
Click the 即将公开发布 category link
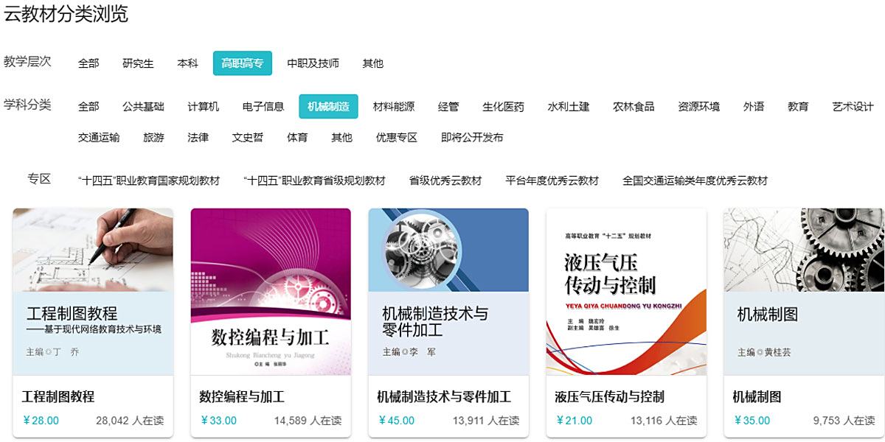coord(472,138)
